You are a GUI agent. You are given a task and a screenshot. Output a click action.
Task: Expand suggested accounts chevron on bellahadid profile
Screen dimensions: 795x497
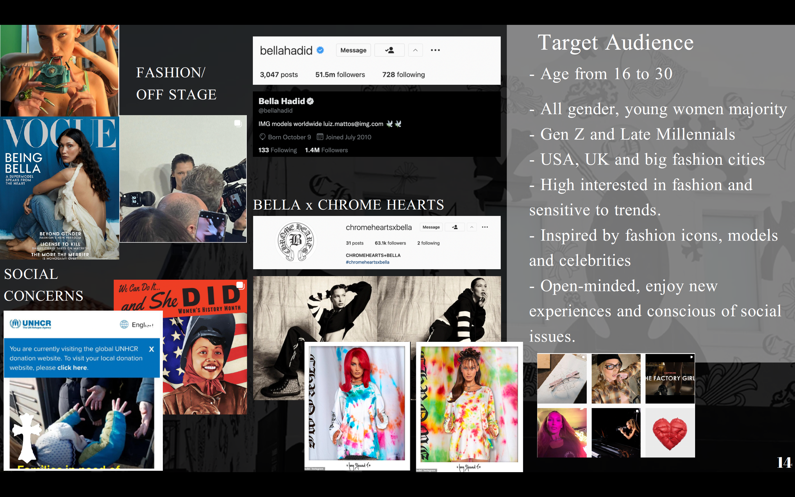point(415,50)
